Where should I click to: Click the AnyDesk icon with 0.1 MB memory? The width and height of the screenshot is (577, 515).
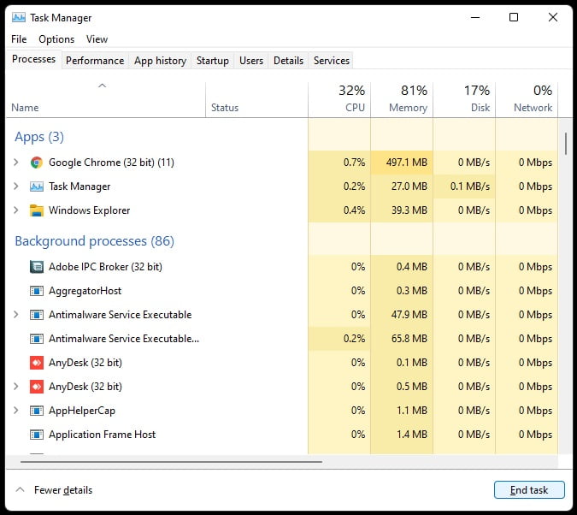click(x=37, y=363)
